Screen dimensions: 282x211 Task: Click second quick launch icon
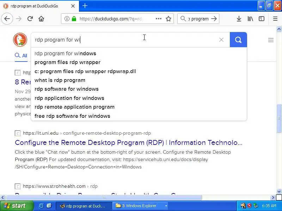[49, 206]
